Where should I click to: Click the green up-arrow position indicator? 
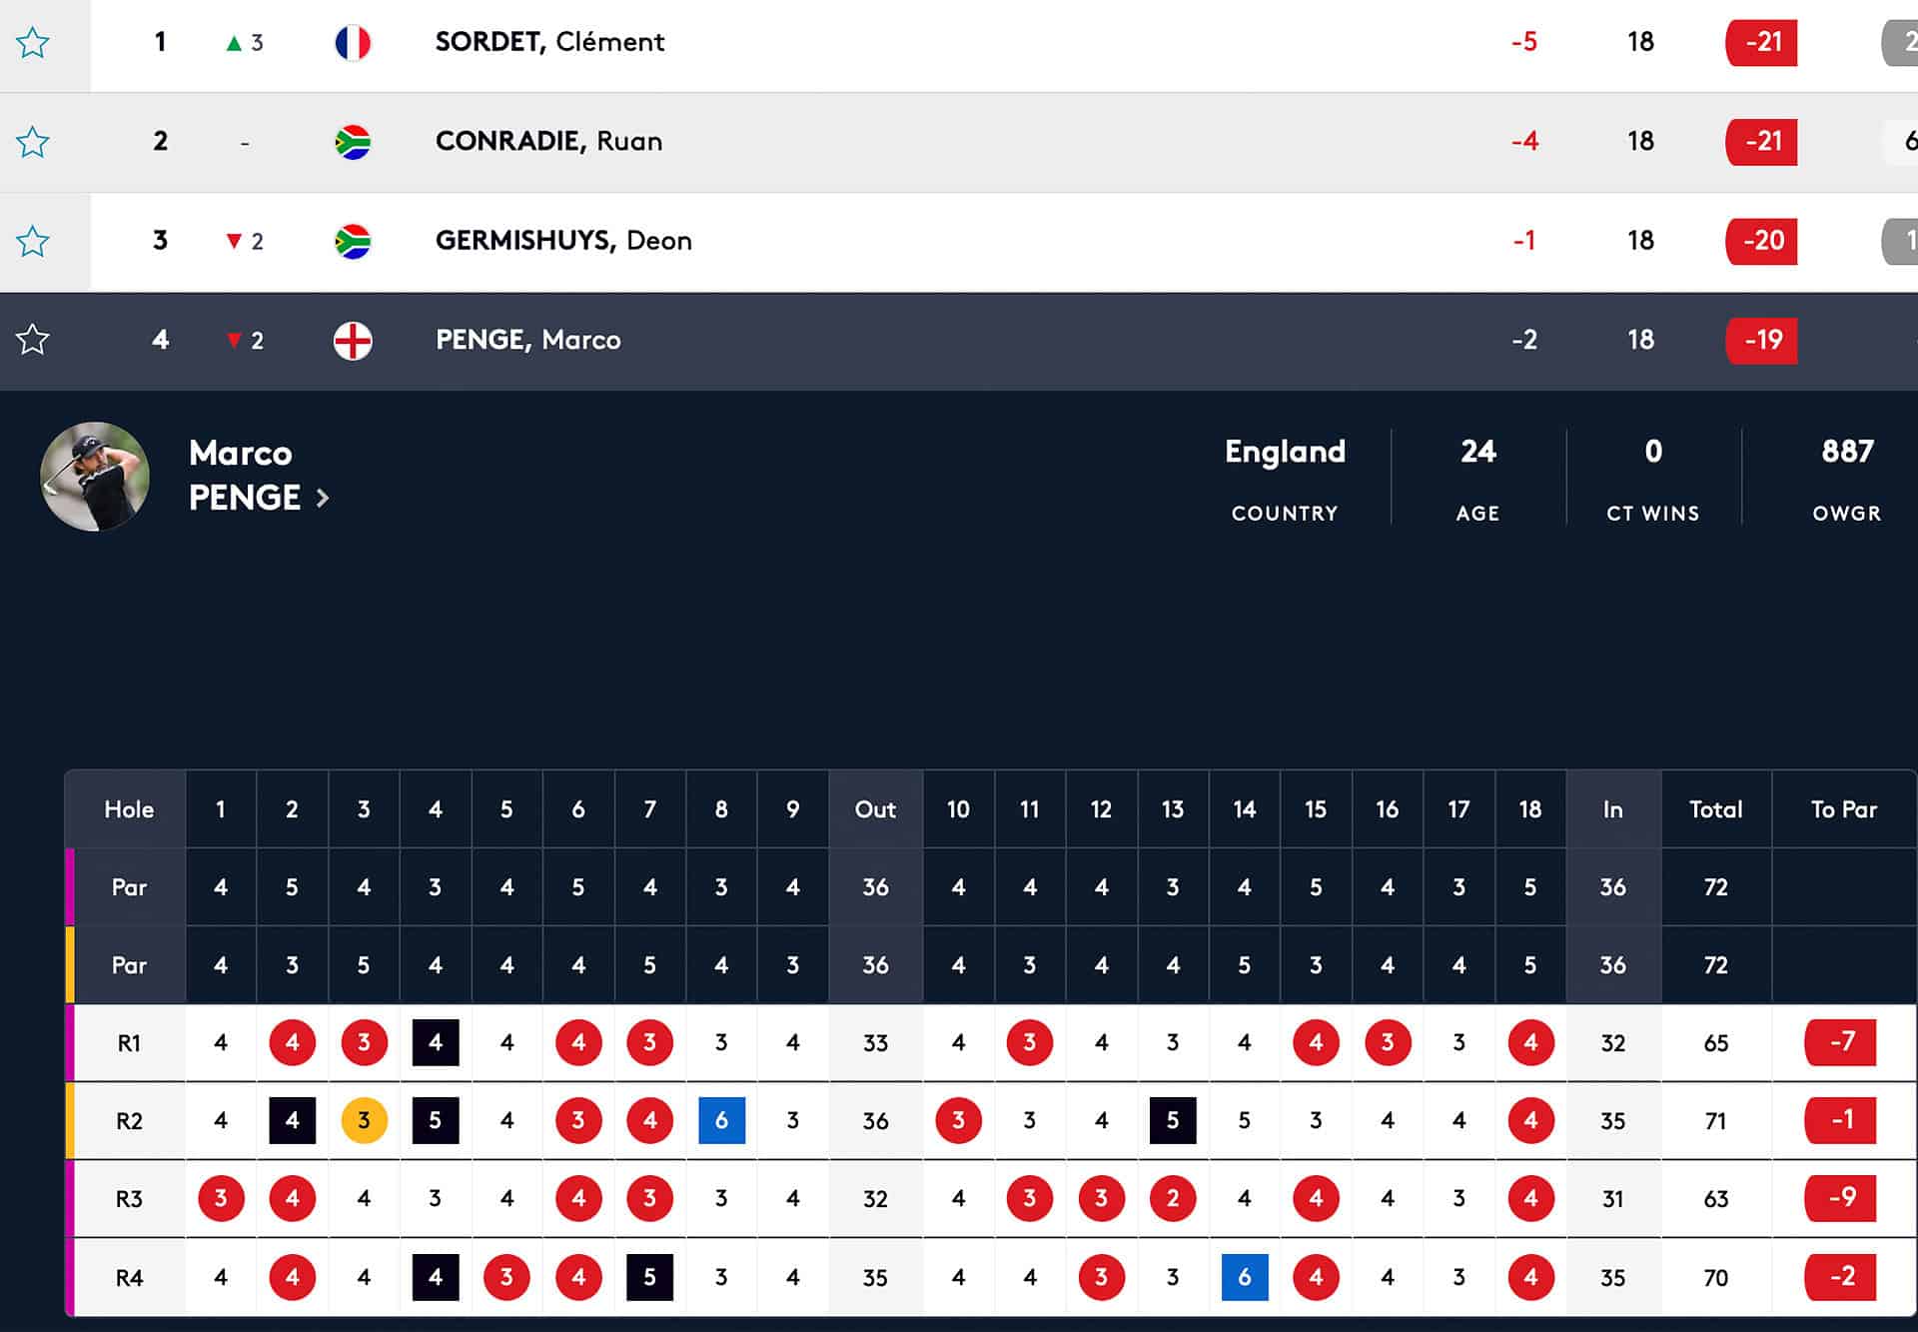(234, 43)
